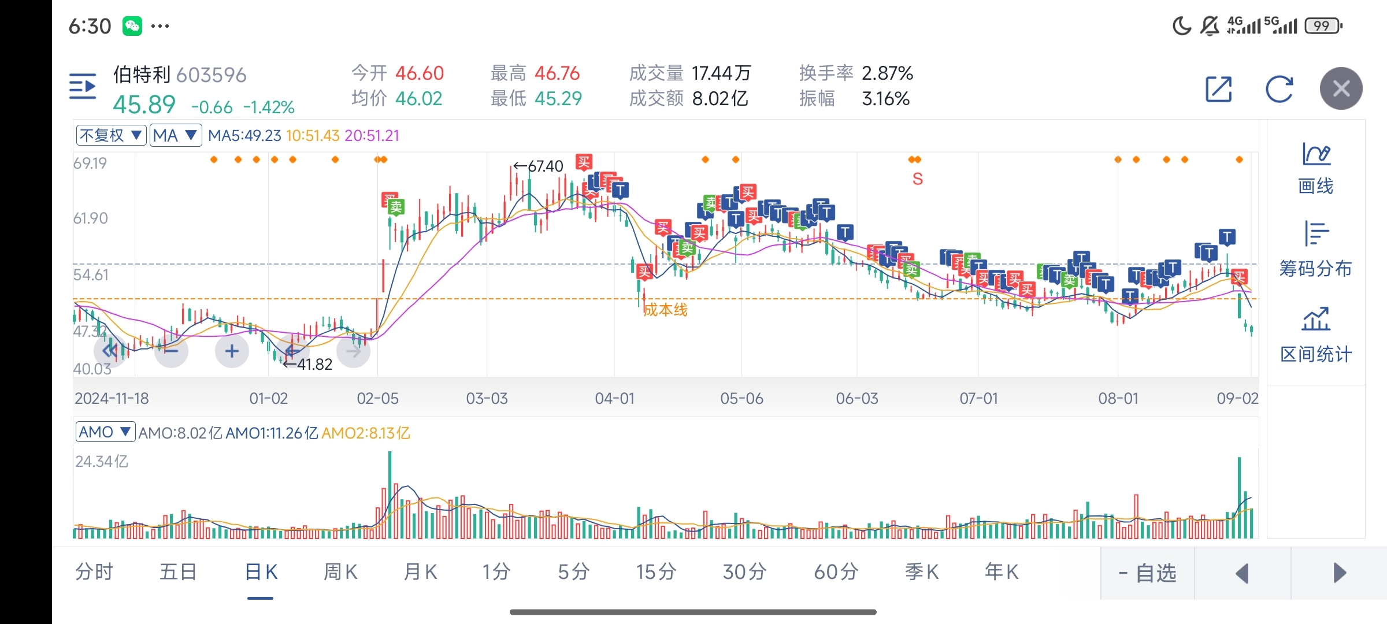Tap the muted bell status icon
This screenshot has height=624, width=1387.
(x=1209, y=26)
